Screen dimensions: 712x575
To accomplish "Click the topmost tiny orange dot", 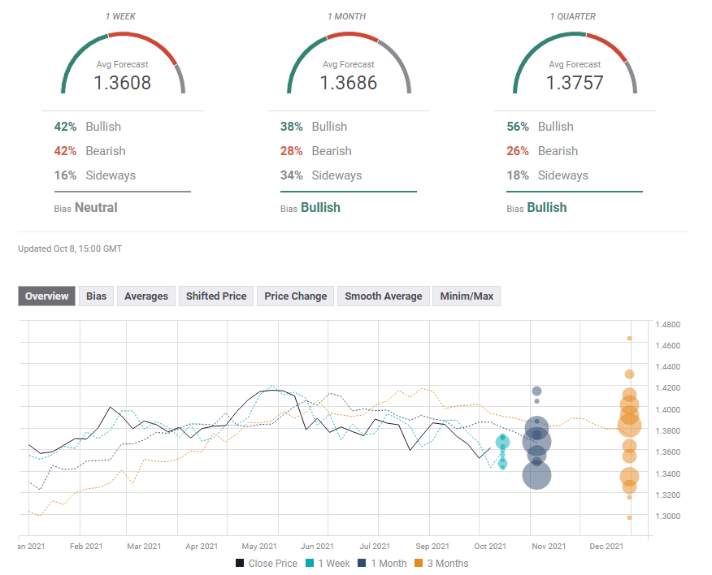I will 629,339.
